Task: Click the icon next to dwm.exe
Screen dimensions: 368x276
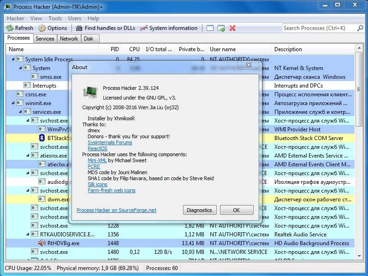Action: [x=42, y=200]
